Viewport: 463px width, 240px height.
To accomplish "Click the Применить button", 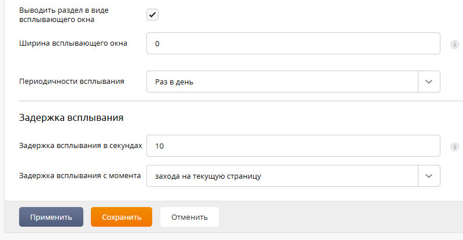I will 51,217.
